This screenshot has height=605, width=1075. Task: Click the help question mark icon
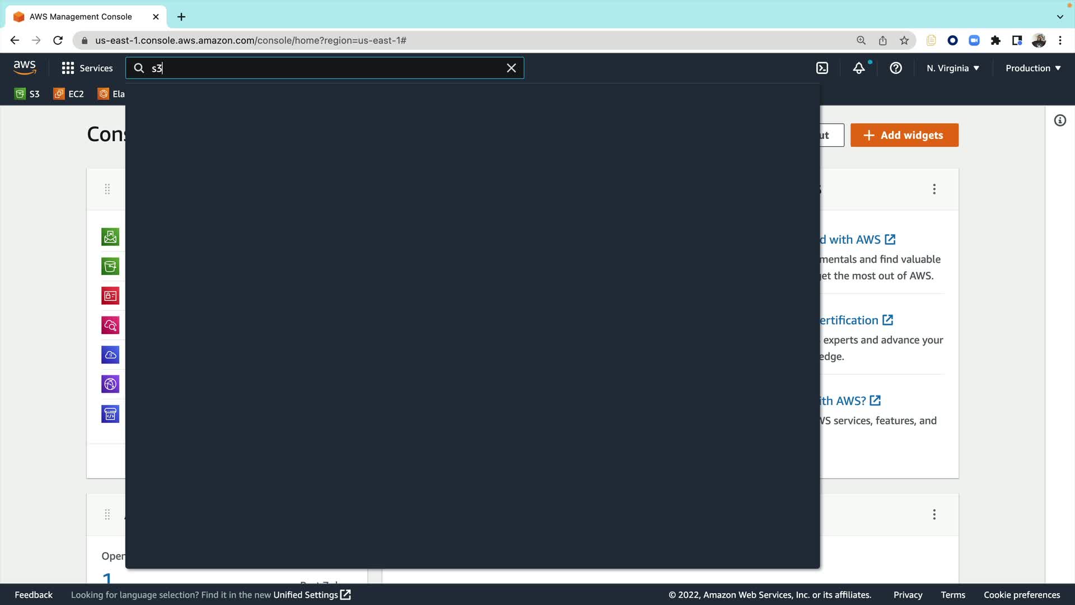click(x=895, y=68)
